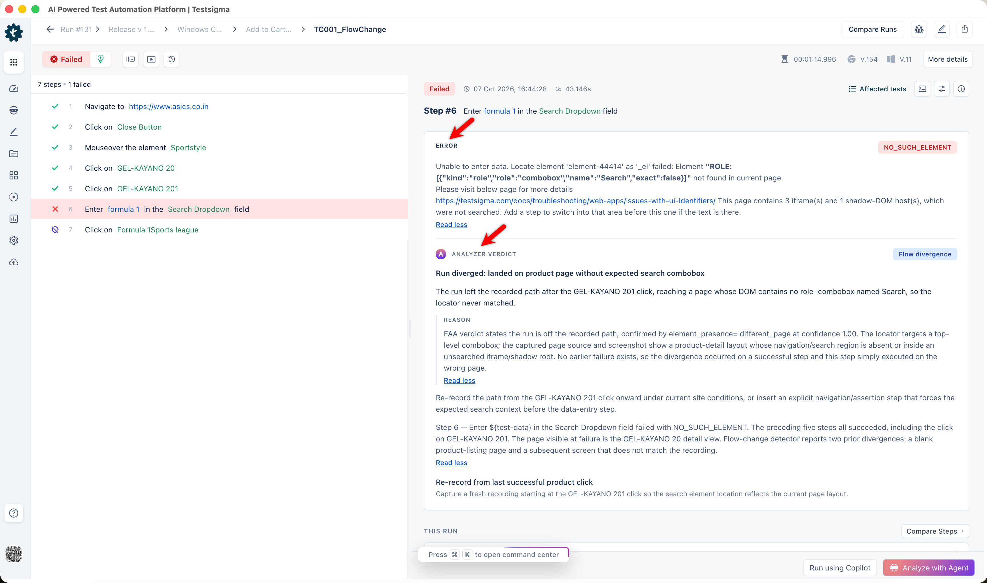Select step 3 Mouseover the element Sportstyle

tap(219, 148)
